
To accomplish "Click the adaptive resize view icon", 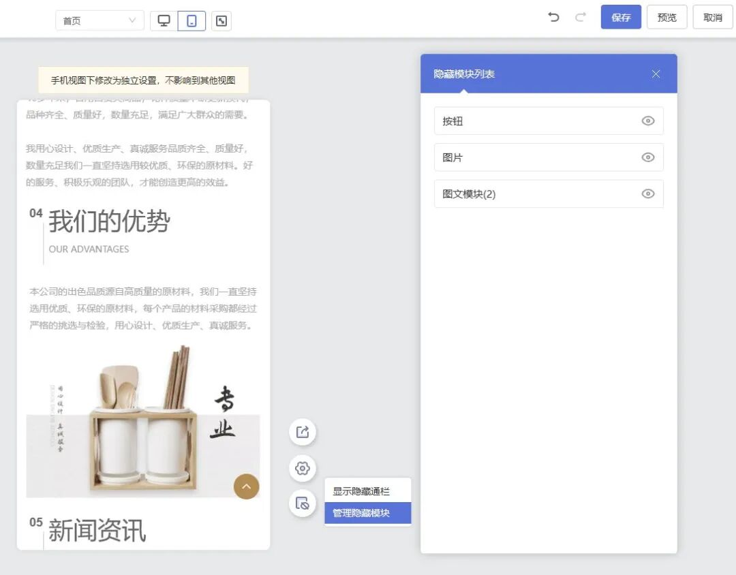I will pos(221,20).
